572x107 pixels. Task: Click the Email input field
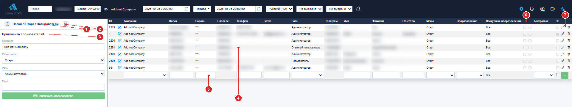pyautogui.click(x=53, y=87)
